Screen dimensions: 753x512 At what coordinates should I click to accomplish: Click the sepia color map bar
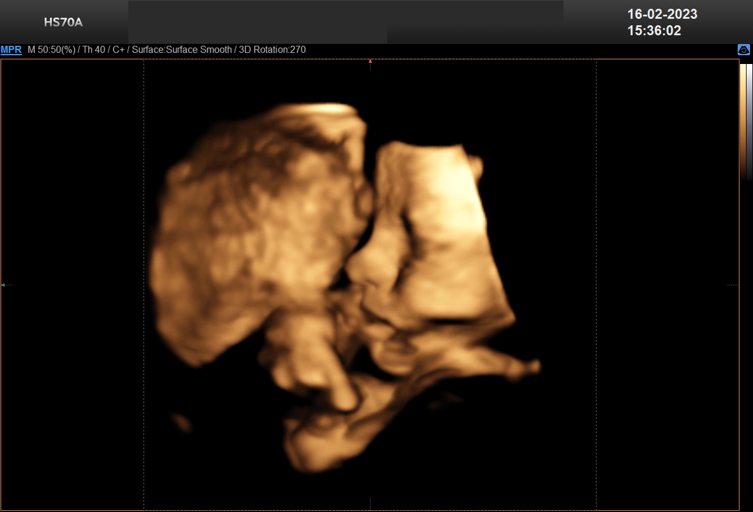pos(743,121)
